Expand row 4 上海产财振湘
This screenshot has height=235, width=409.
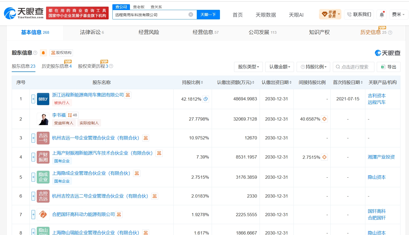tap(33, 157)
